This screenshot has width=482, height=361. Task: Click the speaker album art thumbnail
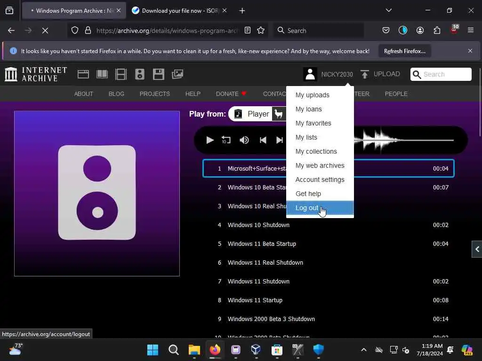(x=97, y=193)
